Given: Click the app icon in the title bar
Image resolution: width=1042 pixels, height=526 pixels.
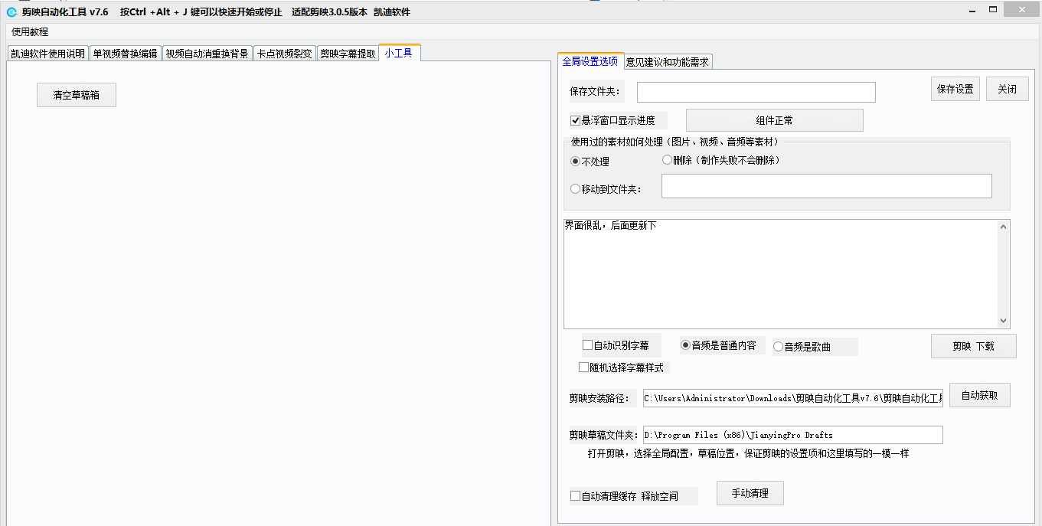Looking at the screenshot, I should click(x=11, y=11).
